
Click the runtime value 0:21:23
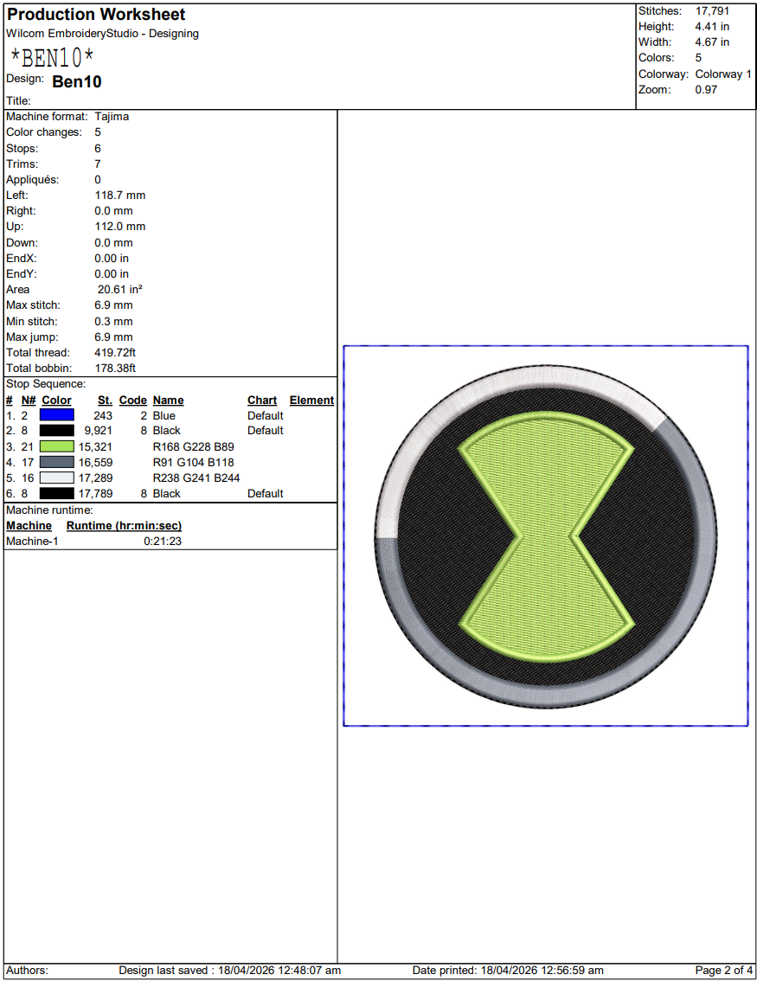163,542
